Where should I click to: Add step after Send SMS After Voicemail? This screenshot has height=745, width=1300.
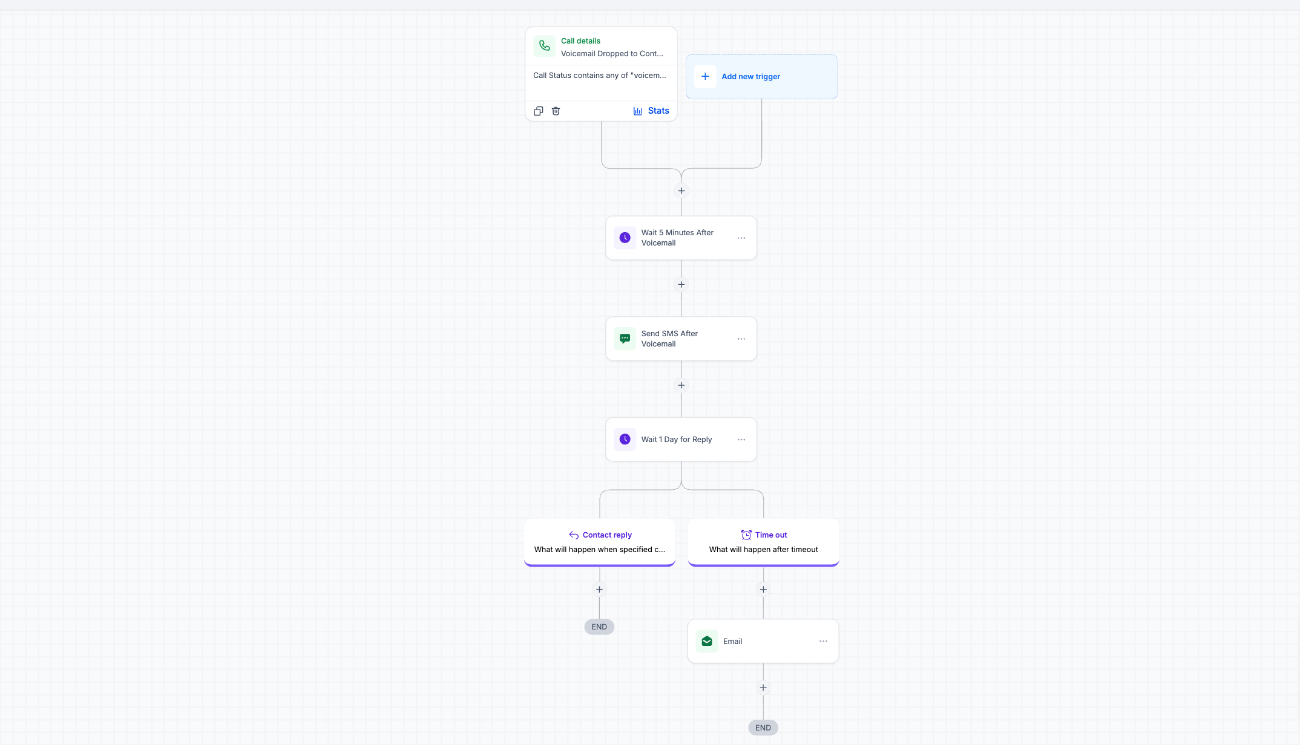tap(681, 385)
